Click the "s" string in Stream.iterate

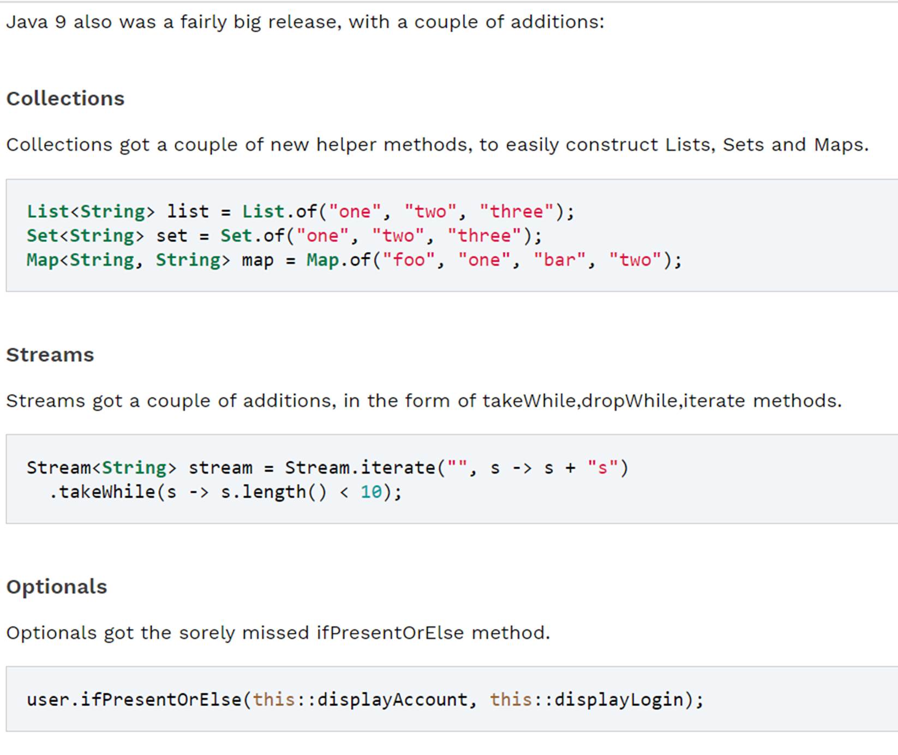(x=602, y=468)
